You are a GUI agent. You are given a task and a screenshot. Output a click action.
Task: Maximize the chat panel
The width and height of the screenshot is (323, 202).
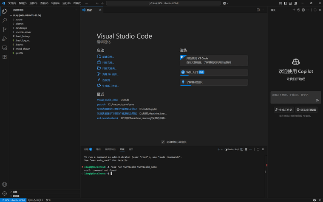(315, 10)
